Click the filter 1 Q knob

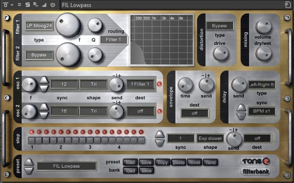point(95,25)
